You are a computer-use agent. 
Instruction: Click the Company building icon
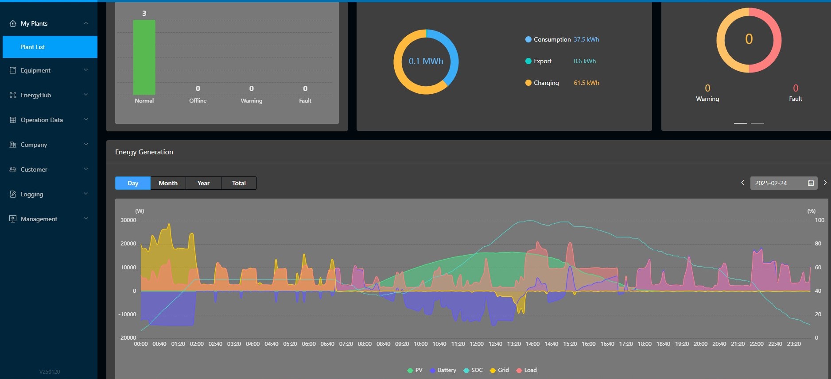click(13, 145)
